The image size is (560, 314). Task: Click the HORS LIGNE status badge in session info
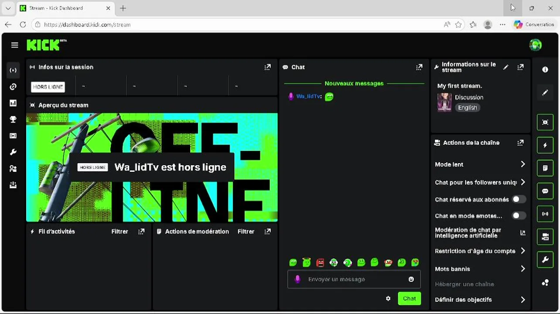tap(48, 87)
